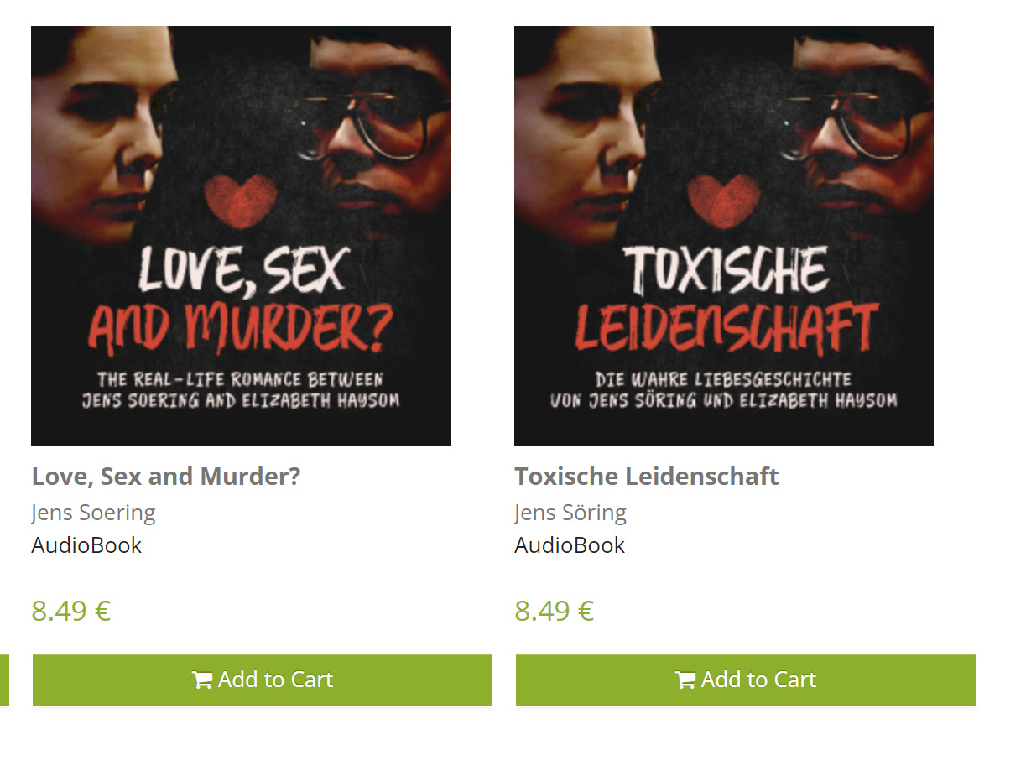Click the red 'LEIDENSCHAFT' lettering on the cover
Viewport: 1026px width, 766px height.
[x=727, y=328]
